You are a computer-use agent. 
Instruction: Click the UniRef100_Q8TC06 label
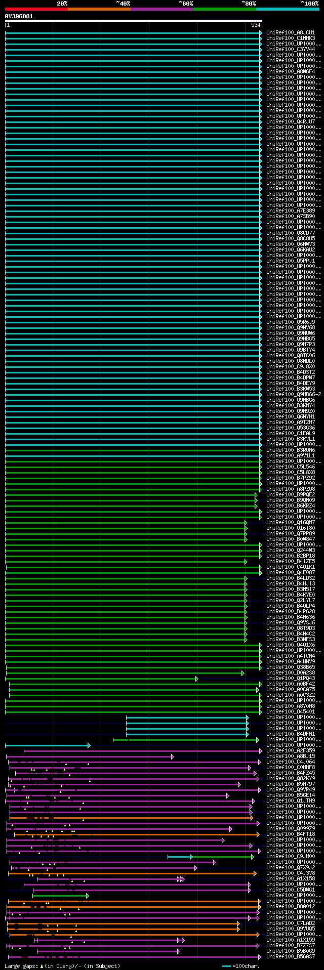(x=291, y=355)
